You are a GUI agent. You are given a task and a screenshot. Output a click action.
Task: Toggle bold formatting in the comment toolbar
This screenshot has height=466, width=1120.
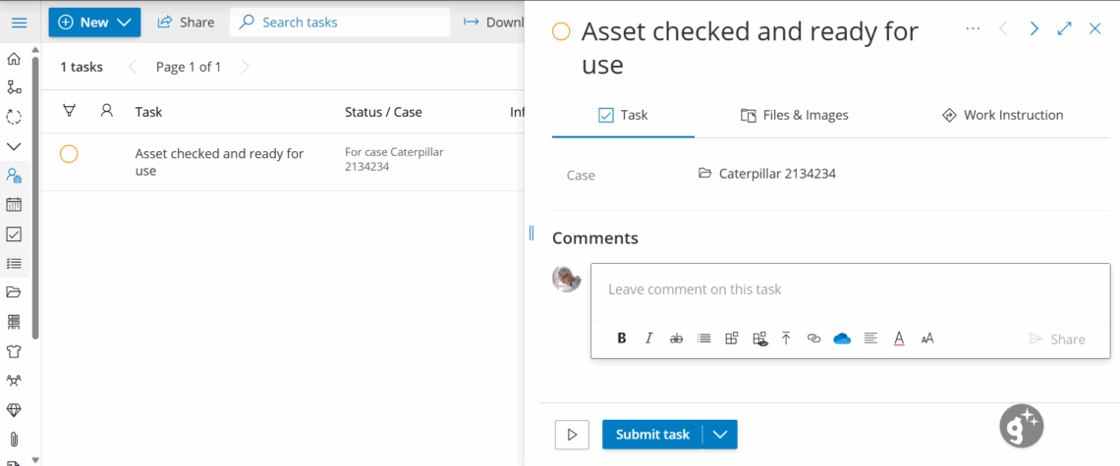coord(621,338)
